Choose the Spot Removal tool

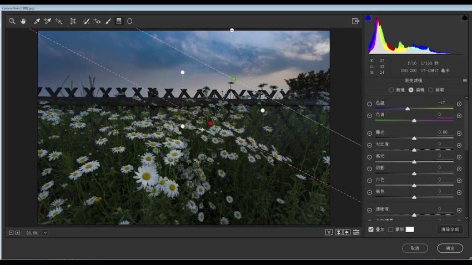[x=86, y=21]
